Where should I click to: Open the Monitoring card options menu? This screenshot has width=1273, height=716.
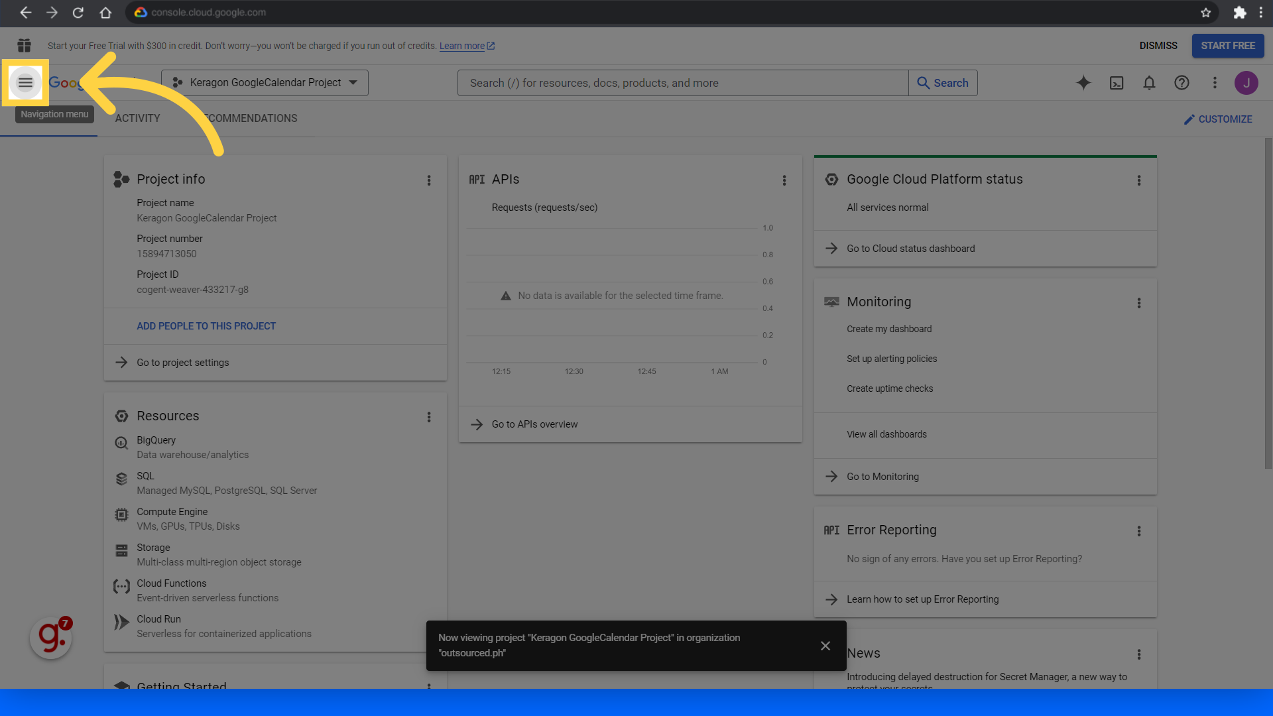click(1139, 303)
